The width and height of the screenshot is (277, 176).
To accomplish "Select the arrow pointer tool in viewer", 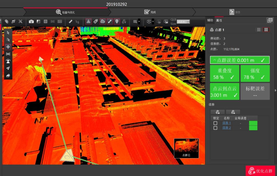I will click(x=8, y=33).
